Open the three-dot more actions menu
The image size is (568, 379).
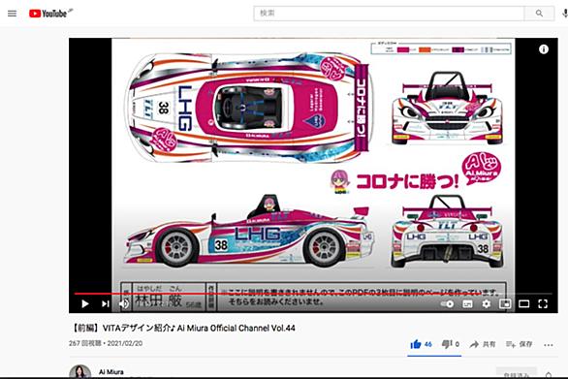click(x=549, y=345)
